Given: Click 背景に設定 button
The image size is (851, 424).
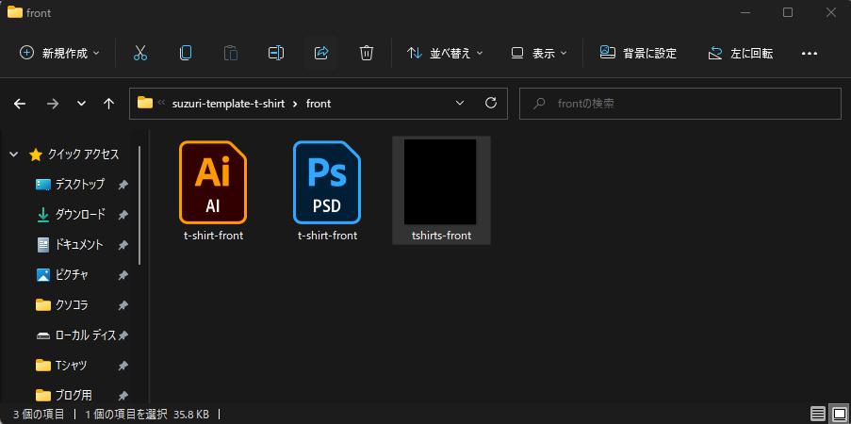Looking at the screenshot, I should (x=638, y=54).
